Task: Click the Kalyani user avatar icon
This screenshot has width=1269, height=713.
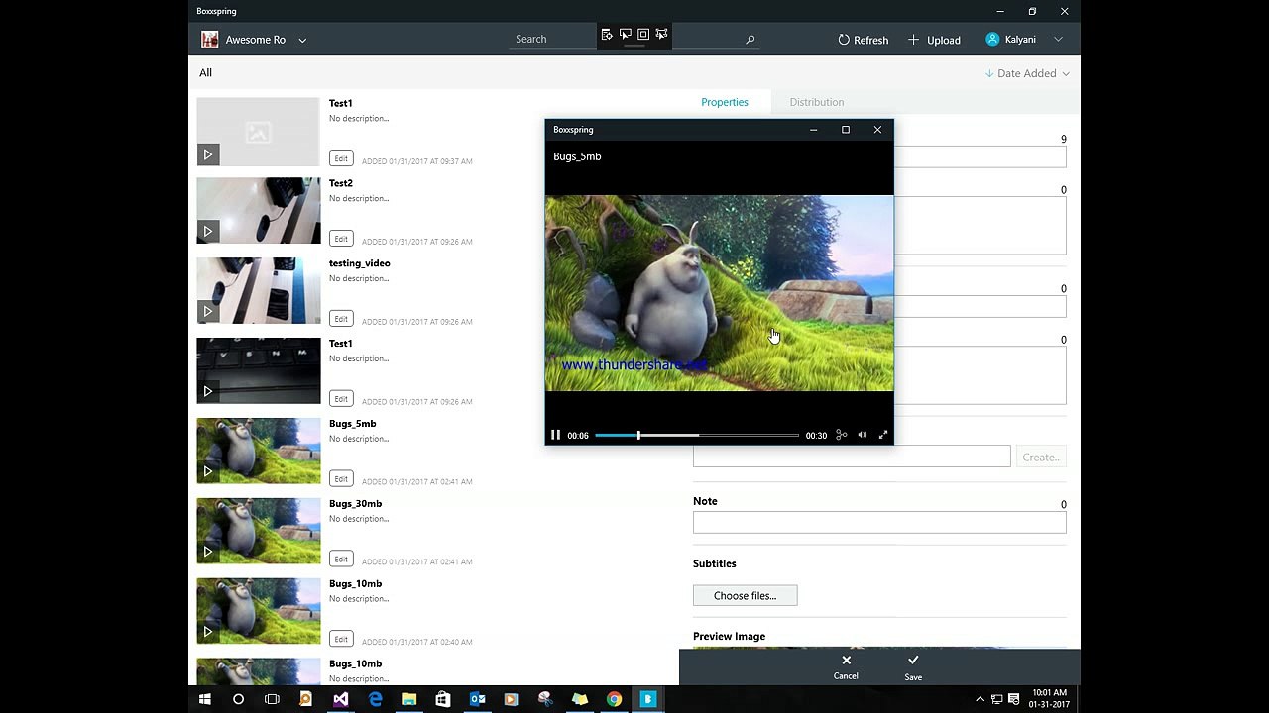Action: click(992, 39)
